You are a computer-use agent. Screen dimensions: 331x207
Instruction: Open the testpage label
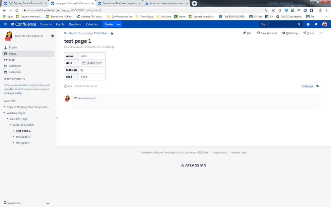point(307,86)
